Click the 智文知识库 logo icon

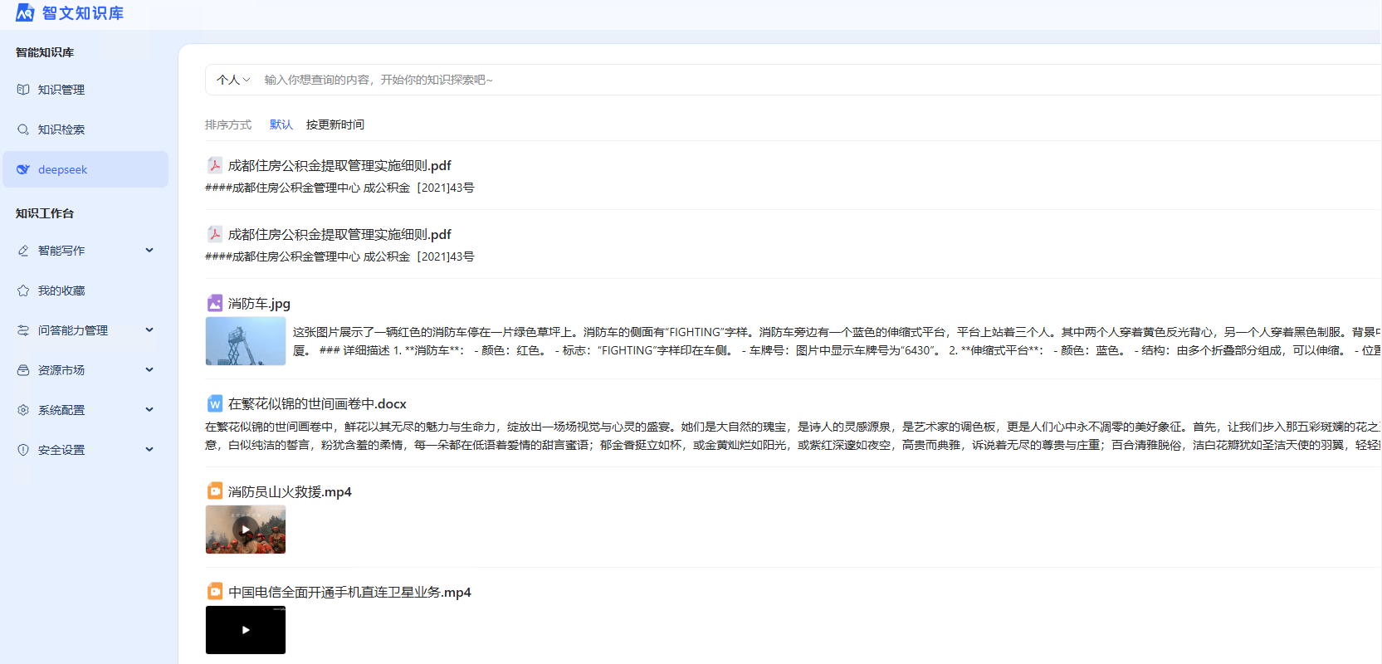(x=25, y=12)
